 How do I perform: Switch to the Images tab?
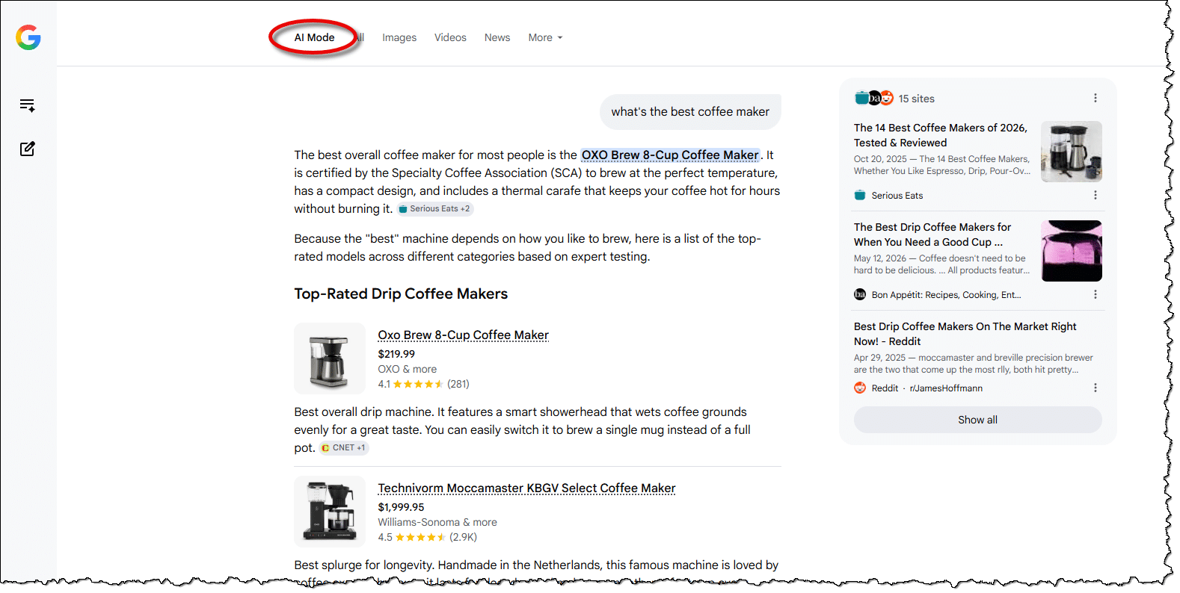click(399, 37)
